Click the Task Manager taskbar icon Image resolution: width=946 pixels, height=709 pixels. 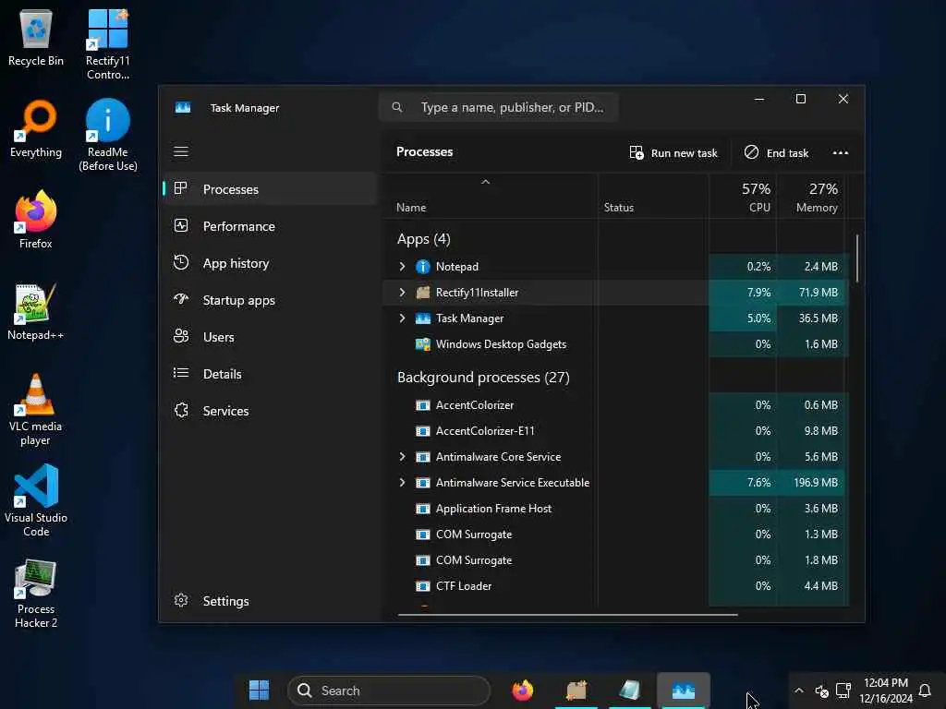pyautogui.click(x=684, y=691)
